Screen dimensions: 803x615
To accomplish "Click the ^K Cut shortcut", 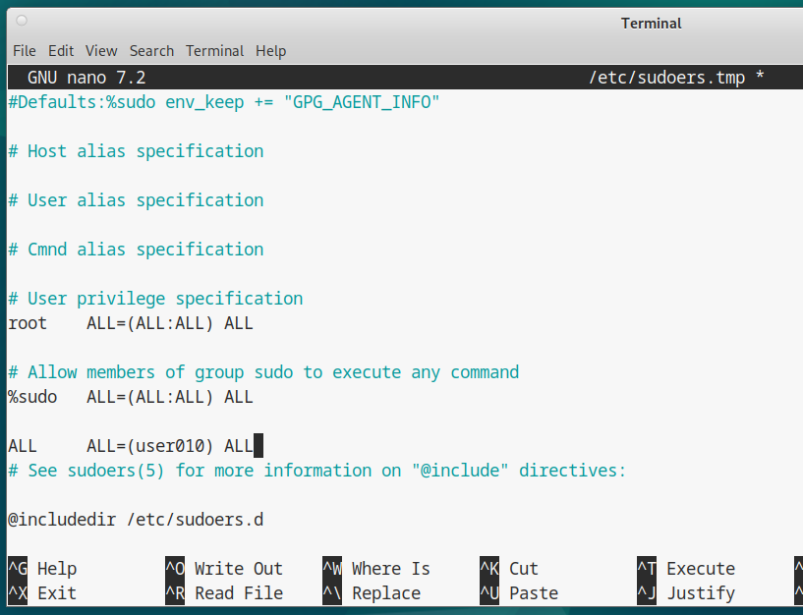I will click(509, 569).
